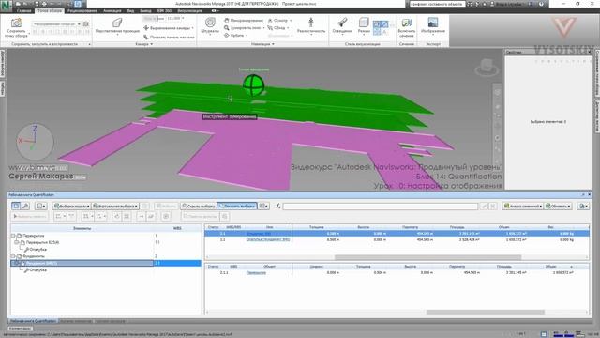The image size is (600, 338).
Task: Open the Lighting flashlight tool
Action: point(342,23)
